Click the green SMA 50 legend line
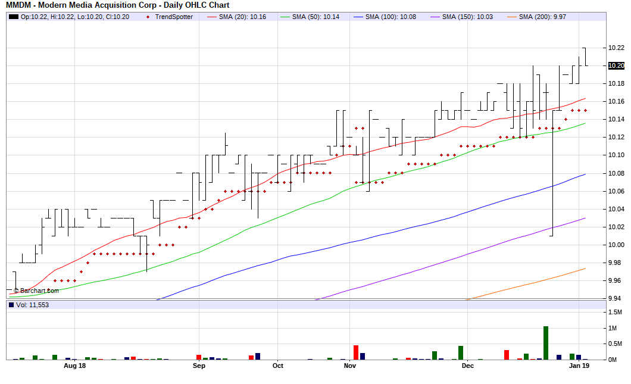The height and width of the screenshot is (384, 631). (285, 17)
